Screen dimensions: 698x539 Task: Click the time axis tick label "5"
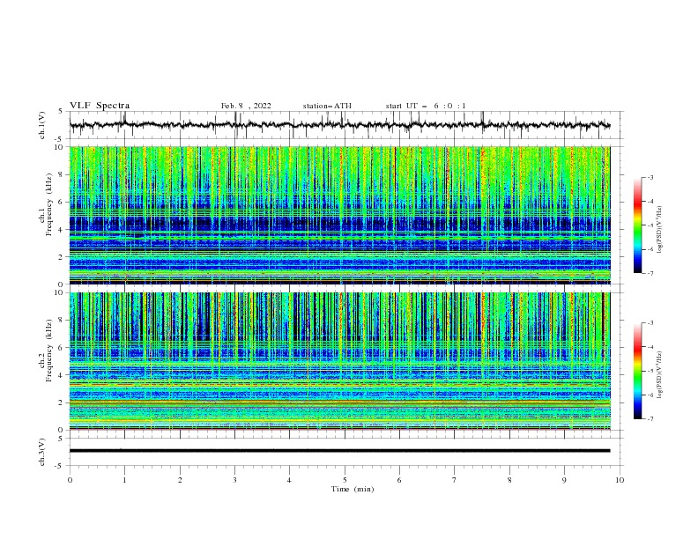(x=345, y=480)
